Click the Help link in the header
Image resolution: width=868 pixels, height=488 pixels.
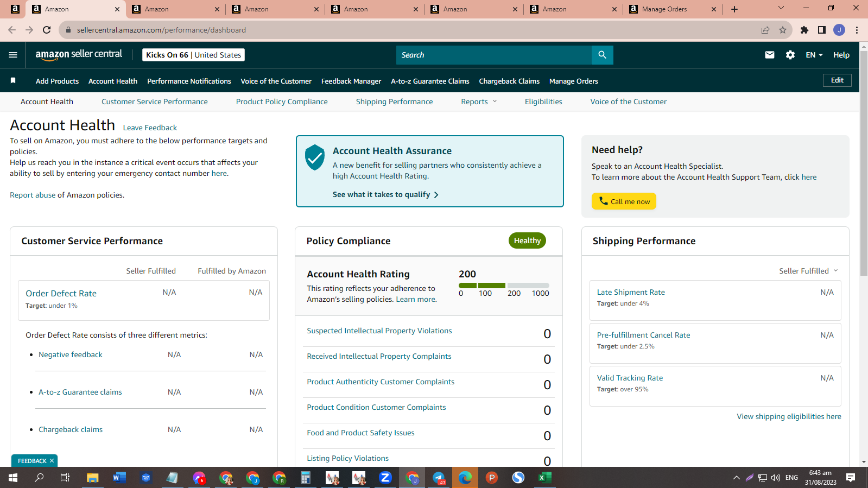pyautogui.click(x=841, y=55)
